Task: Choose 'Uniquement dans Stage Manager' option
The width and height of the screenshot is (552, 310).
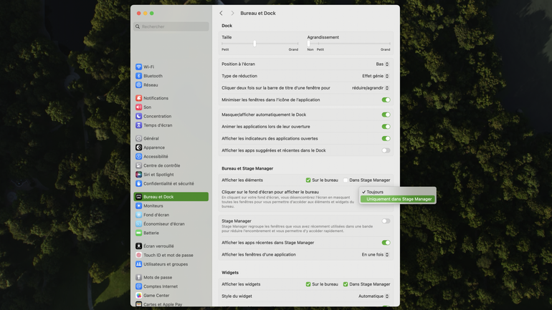Action: [x=399, y=199]
